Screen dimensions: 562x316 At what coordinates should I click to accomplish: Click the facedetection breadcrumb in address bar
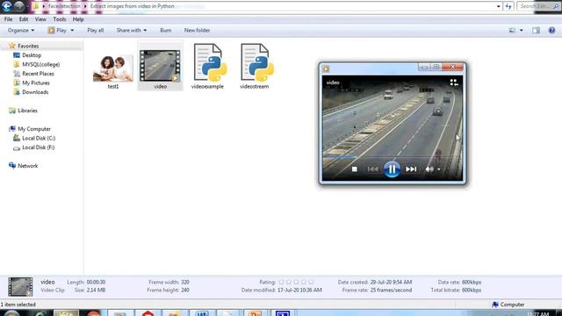(64, 6)
